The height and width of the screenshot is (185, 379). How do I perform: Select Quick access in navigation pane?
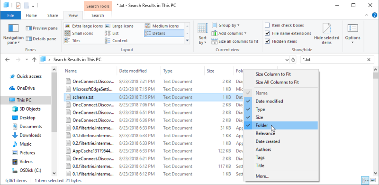(26, 76)
